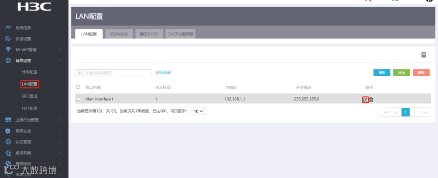Screen dimensions: 438x178
Task: Click the MiniAP管理 wifi icon
Action: click(x=9, y=49)
